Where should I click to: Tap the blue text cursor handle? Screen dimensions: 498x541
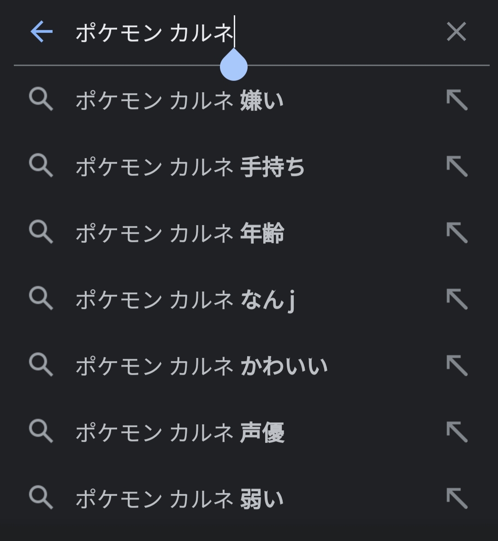(234, 65)
